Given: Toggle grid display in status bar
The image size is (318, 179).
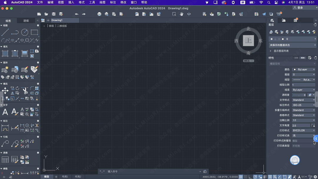Looking at the screenshot, I should tap(241, 177).
